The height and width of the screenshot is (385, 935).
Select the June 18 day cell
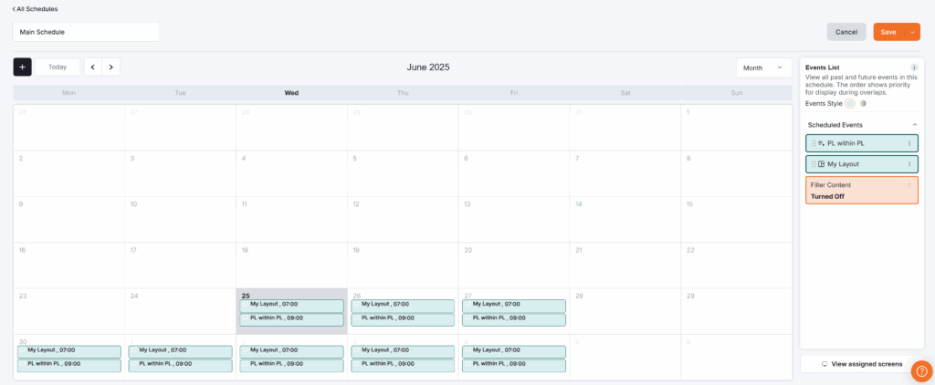coord(291,265)
